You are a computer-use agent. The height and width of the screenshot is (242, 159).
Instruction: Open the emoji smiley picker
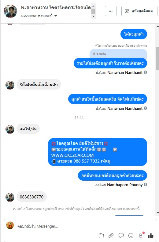pos(131,236)
